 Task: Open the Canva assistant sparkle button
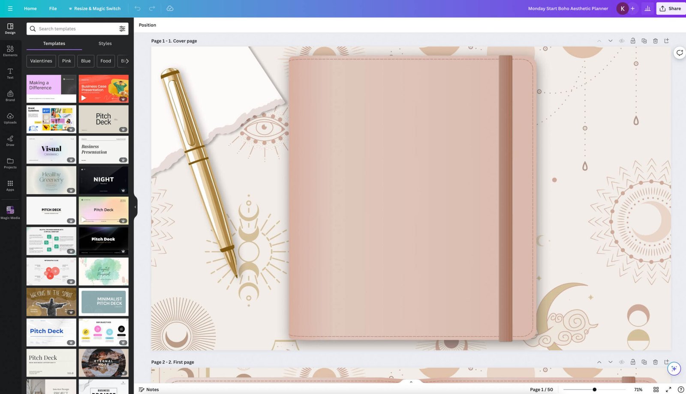674,368
